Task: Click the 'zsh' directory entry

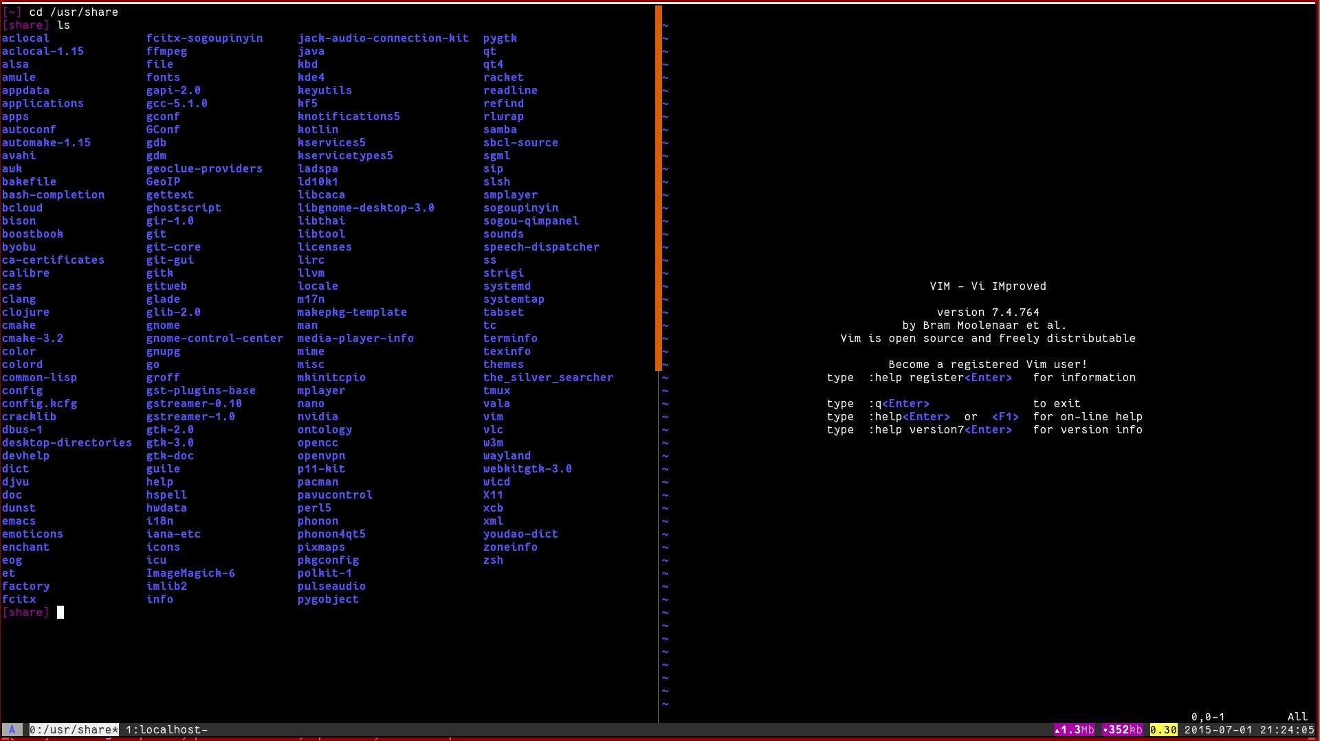Action: 493,560
